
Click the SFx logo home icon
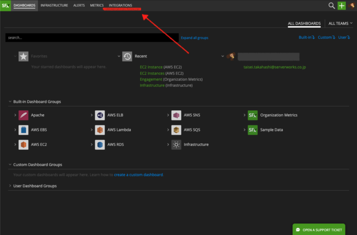(x=5, y=5)
